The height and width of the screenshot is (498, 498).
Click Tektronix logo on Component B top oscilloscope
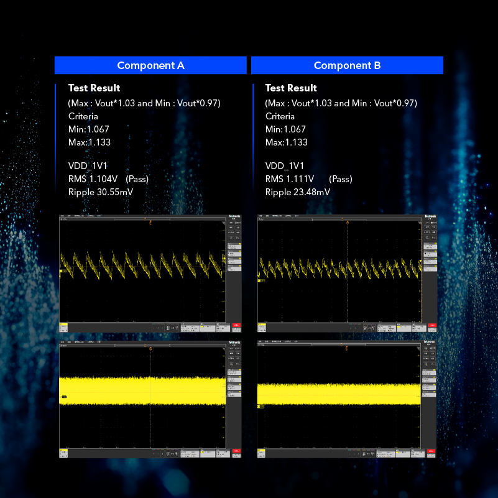tap(430, 216)
